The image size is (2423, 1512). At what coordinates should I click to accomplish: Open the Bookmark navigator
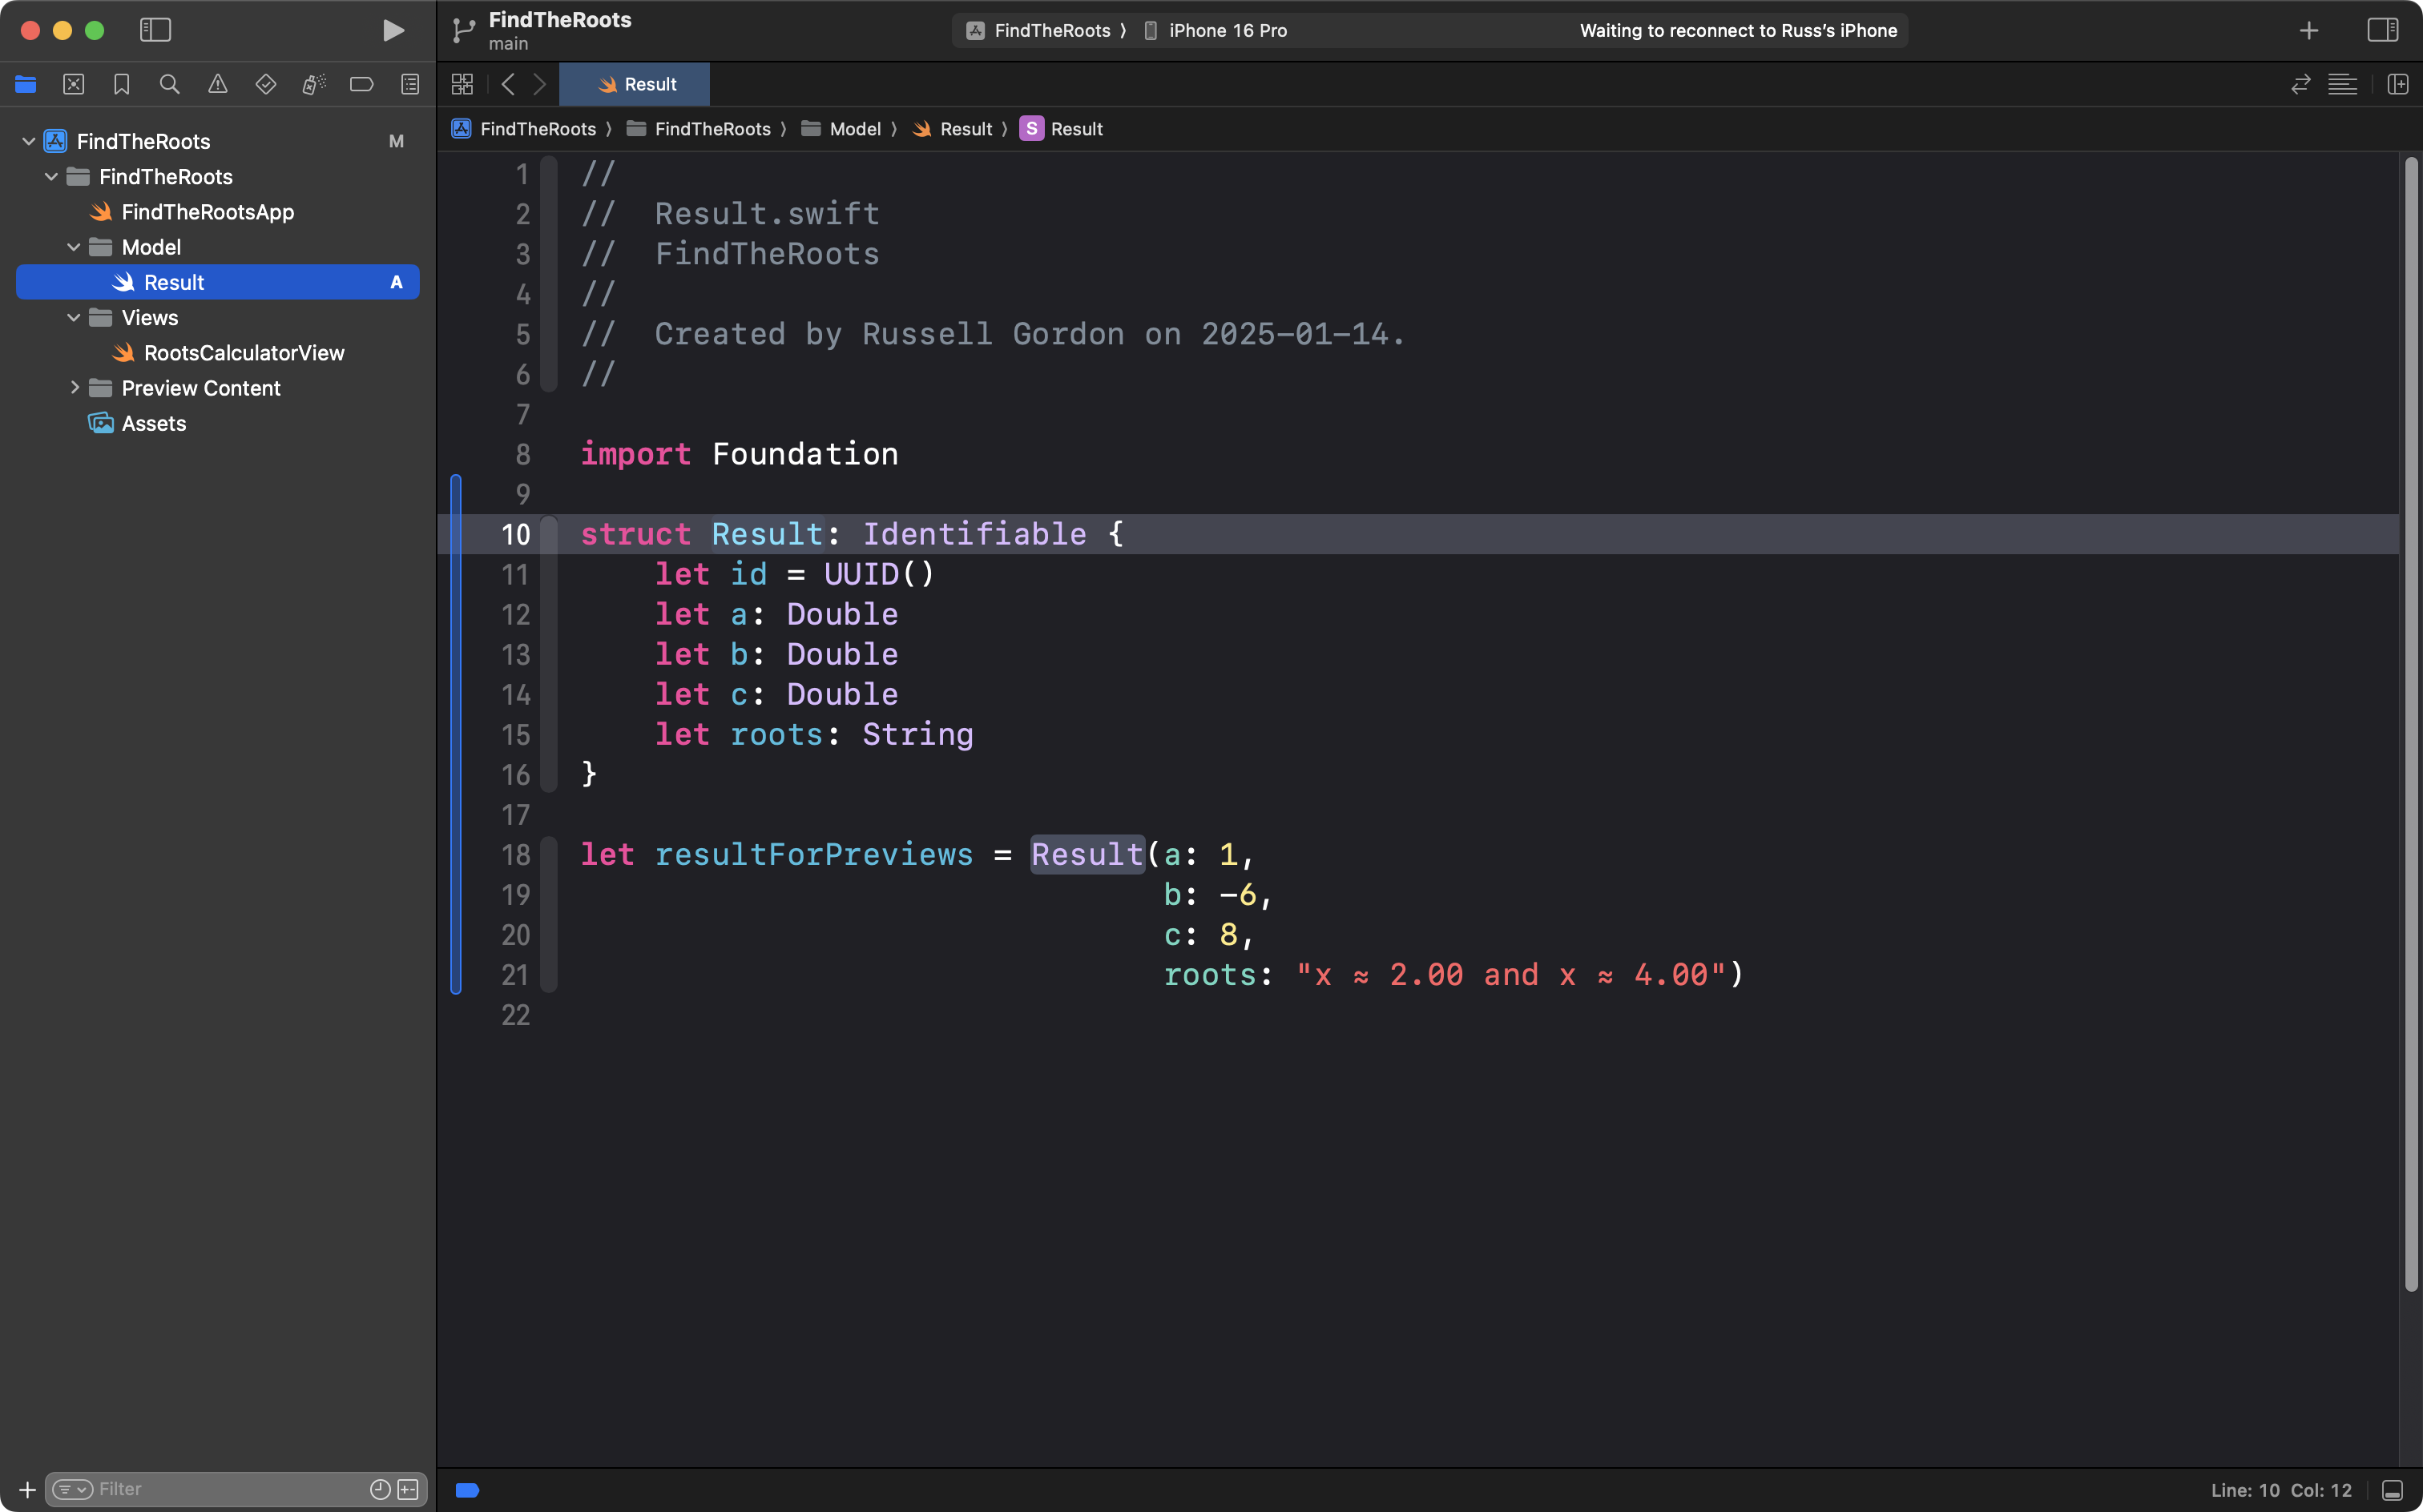click(x=121, y=84)
